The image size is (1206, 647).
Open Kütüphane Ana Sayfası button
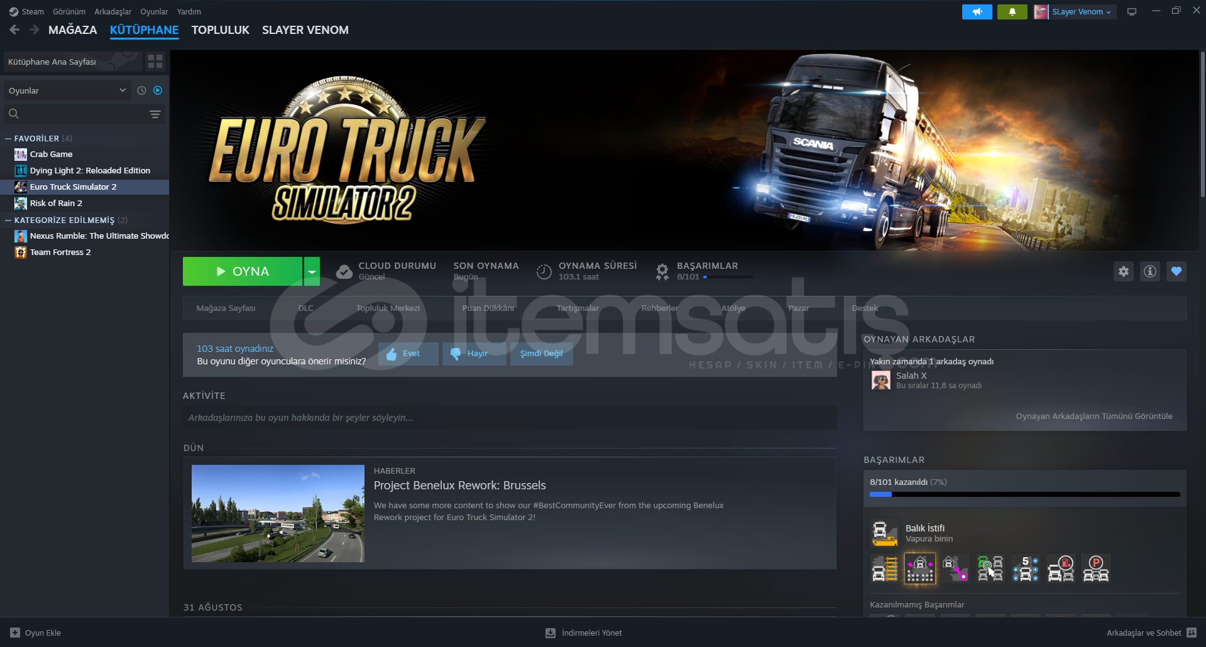(72, 62)
